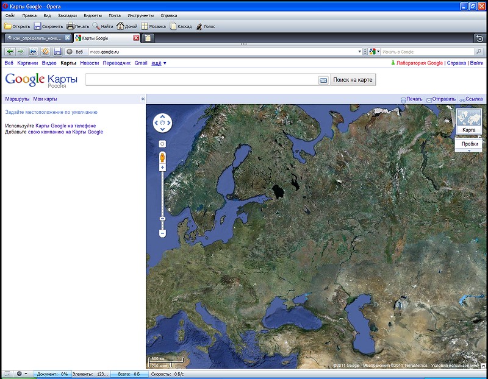Image resolution: width=488 pixels, height=379 pixels.
Task: Open the address bar history dropdown
Action: click(359, 52)
